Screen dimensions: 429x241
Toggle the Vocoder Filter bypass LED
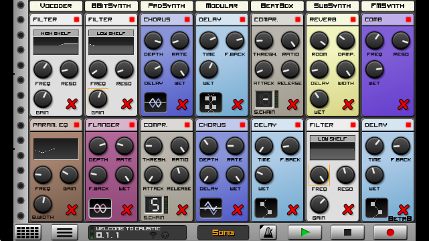[76, 19]
